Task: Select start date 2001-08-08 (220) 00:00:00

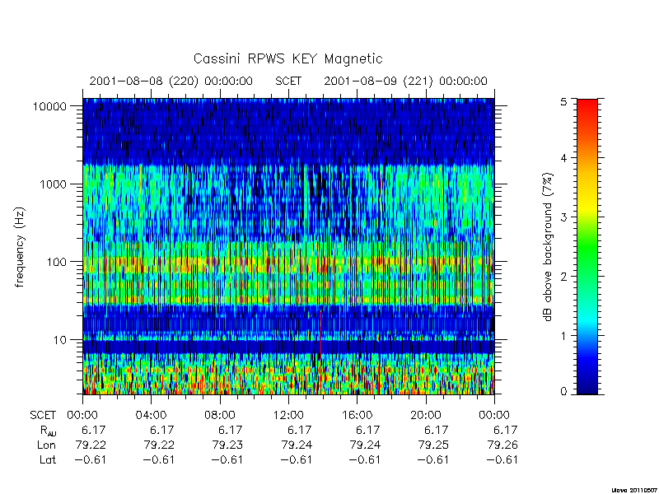Action: pyautogui.click(x=171, y=81)
